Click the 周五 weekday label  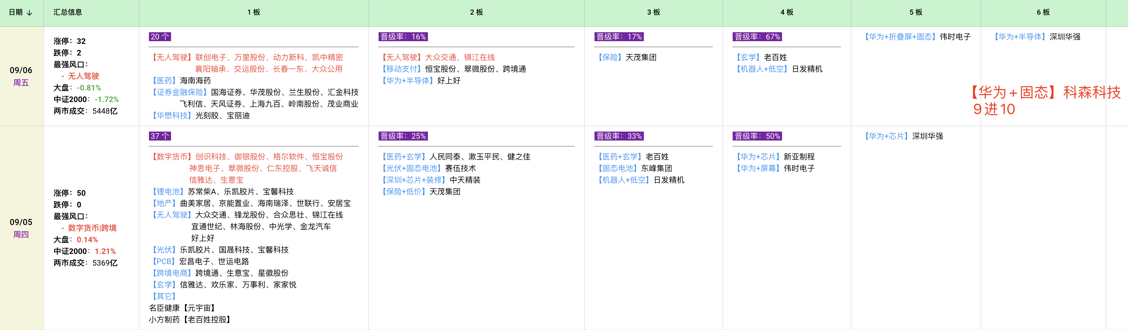click(x=21, y=83)
